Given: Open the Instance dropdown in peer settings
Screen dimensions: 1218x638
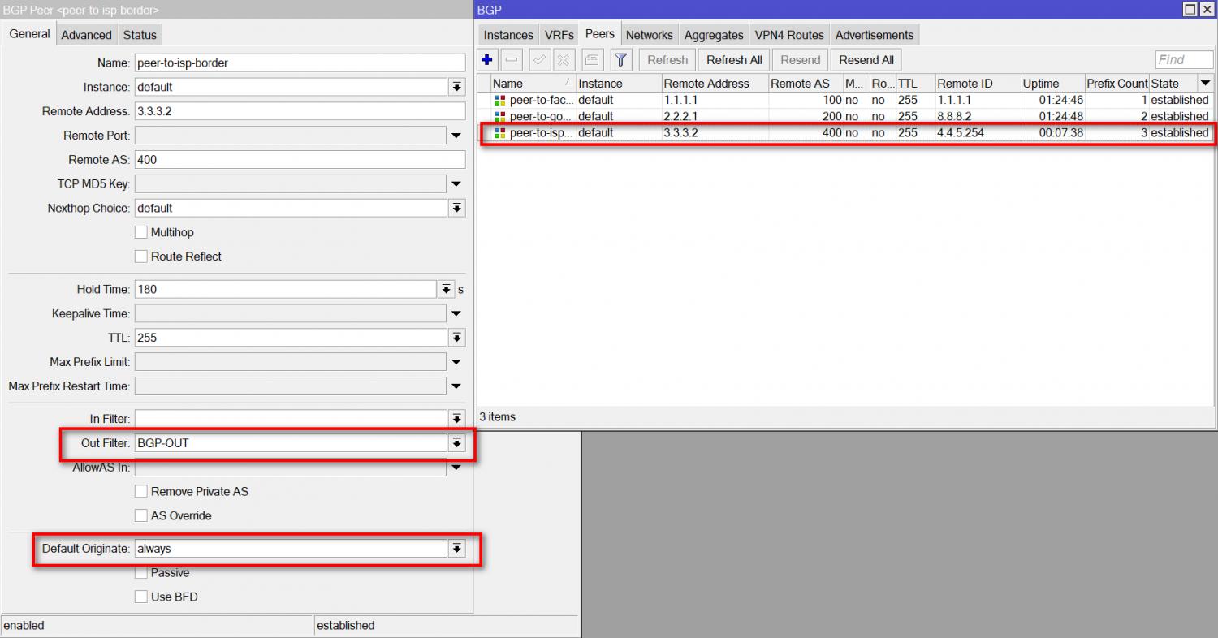Looking at the screenshot, I should (457, 87).
